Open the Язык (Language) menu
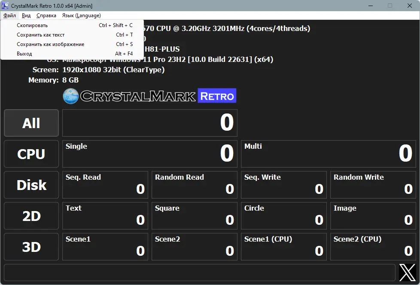The image size is (420, 285). point(82,15)
